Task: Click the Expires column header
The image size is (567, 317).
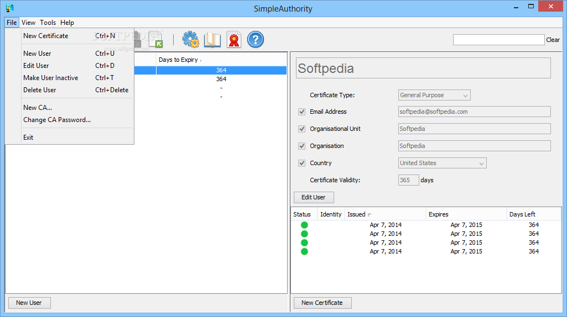Action: tap(466, 214)
